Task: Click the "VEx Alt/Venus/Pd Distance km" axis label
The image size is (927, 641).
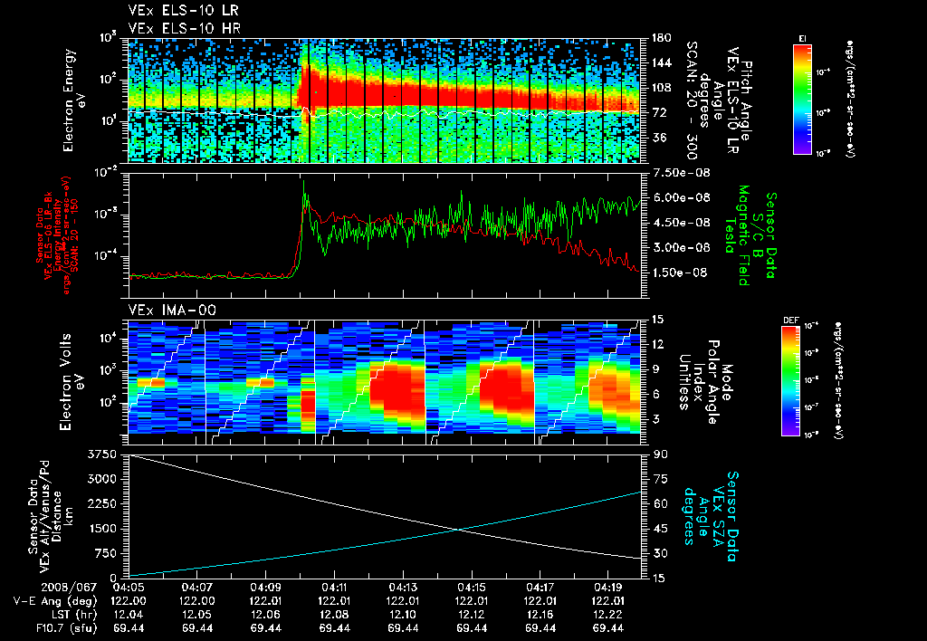Action: [58, 516]
